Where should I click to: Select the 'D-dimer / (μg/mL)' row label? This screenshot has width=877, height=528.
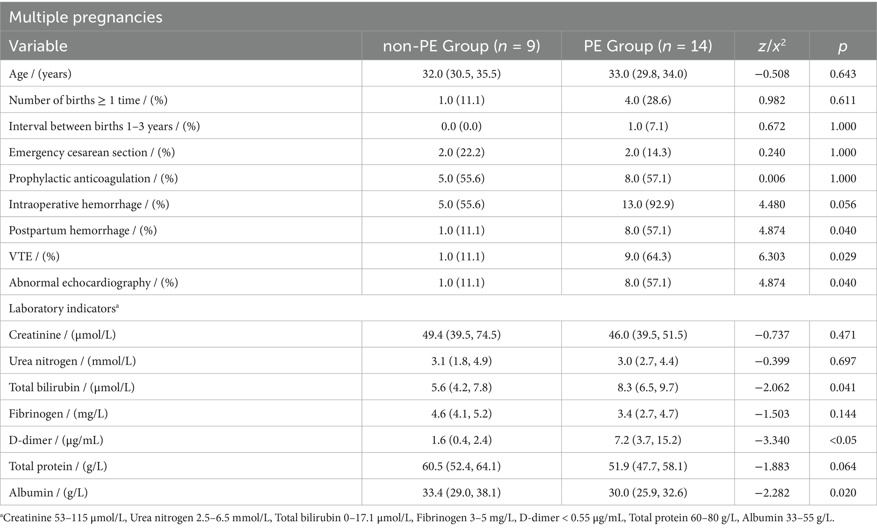pos(56,440)
